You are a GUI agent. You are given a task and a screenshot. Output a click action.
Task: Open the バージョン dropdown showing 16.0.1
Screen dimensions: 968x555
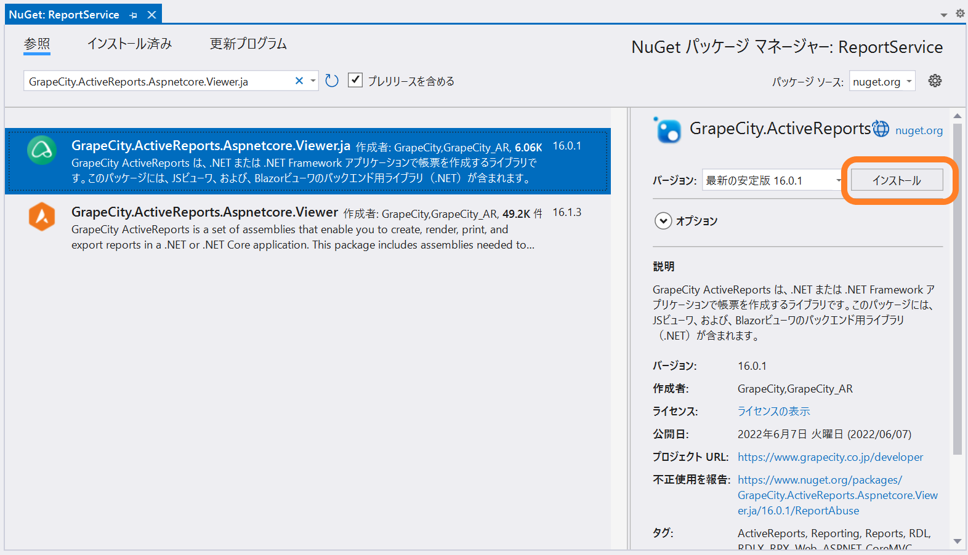(x=772, y=180)
